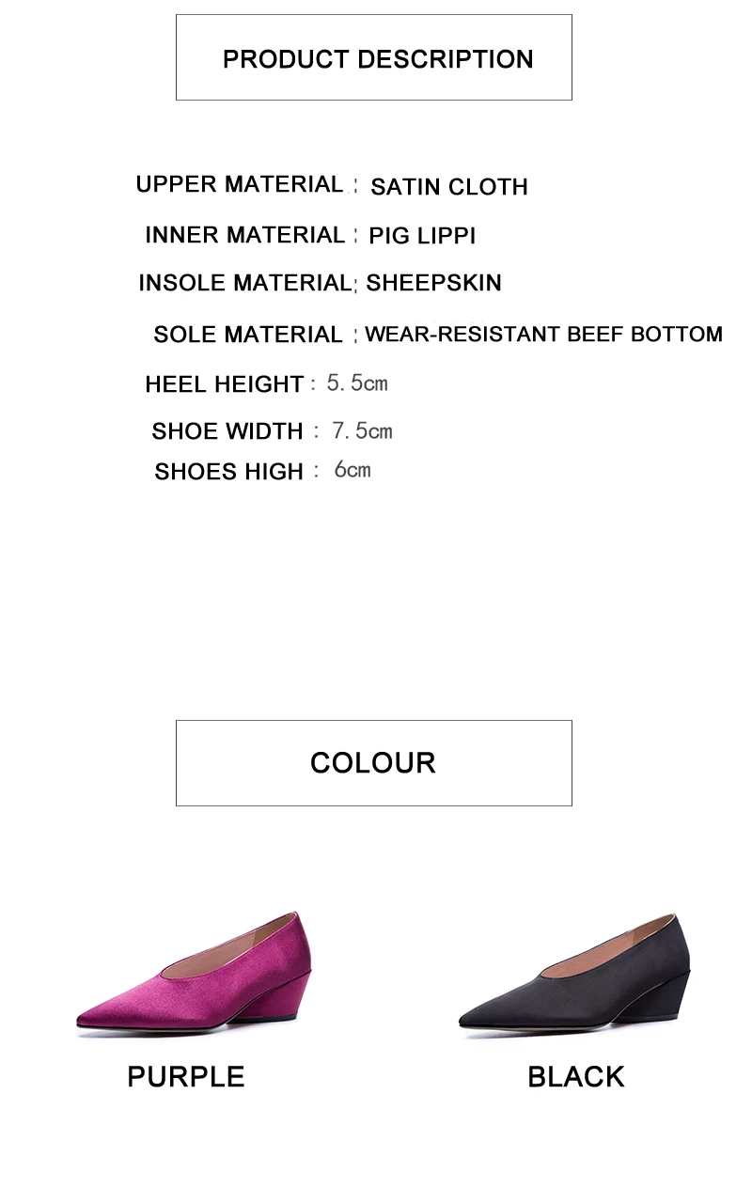This screenshot has height=1203, width=752.
Task: Click the INSOLE MATERIAL label
Action: click(x=244, y=283)
